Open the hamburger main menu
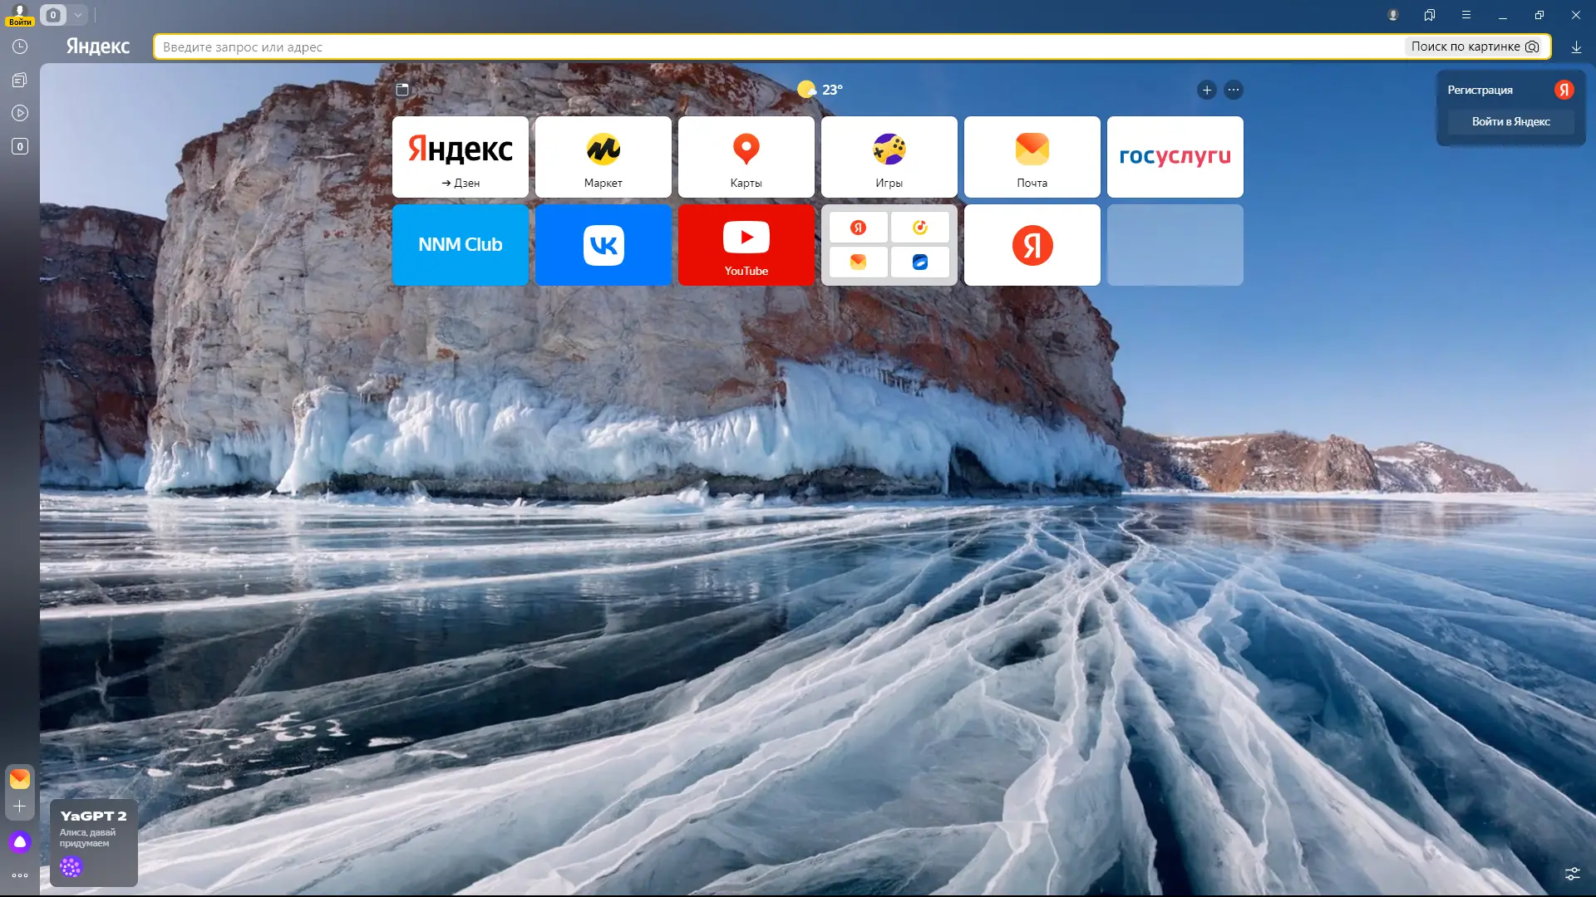Image resolution: width=1596 pixels, height=897 pixels. coord(1466,15)
